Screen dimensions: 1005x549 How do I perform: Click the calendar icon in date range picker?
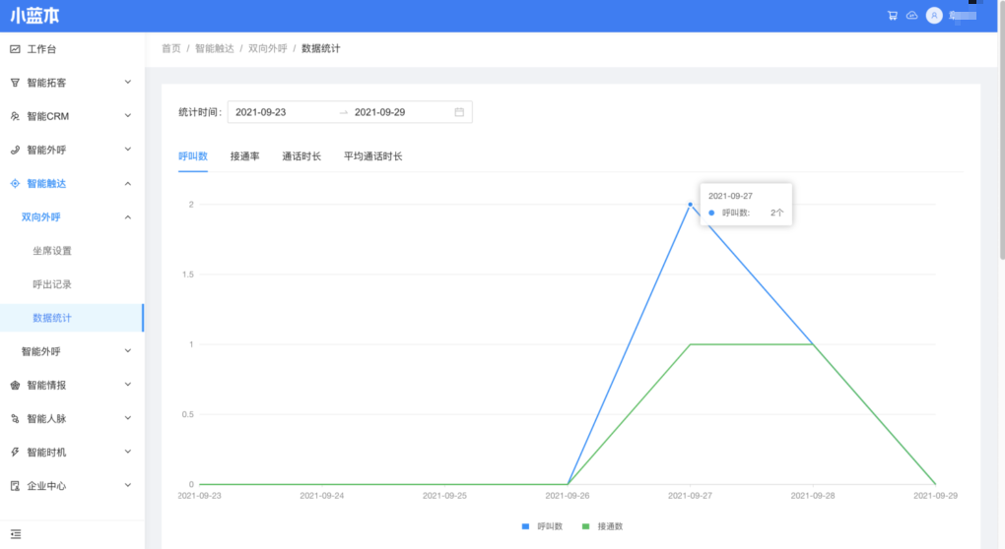(x=459, y=112)
